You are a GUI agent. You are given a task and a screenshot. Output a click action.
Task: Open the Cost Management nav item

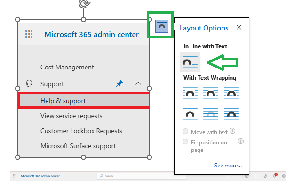pyautogui.click(x=67, y=68)
